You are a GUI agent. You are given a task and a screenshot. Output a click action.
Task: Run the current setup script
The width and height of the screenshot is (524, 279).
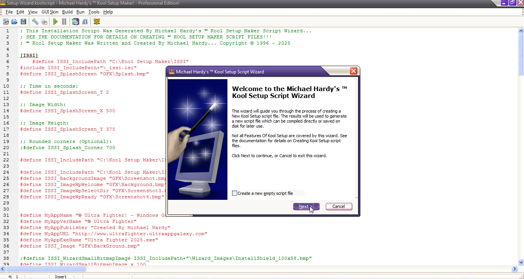tap(55, 22)
